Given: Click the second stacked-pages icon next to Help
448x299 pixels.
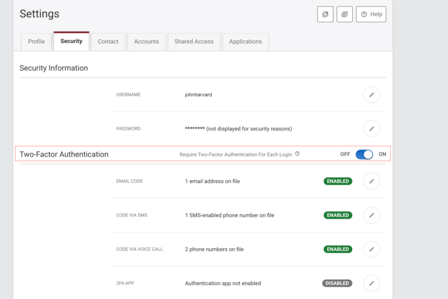Looking at the screenshot, I should [x=345, y=14].
